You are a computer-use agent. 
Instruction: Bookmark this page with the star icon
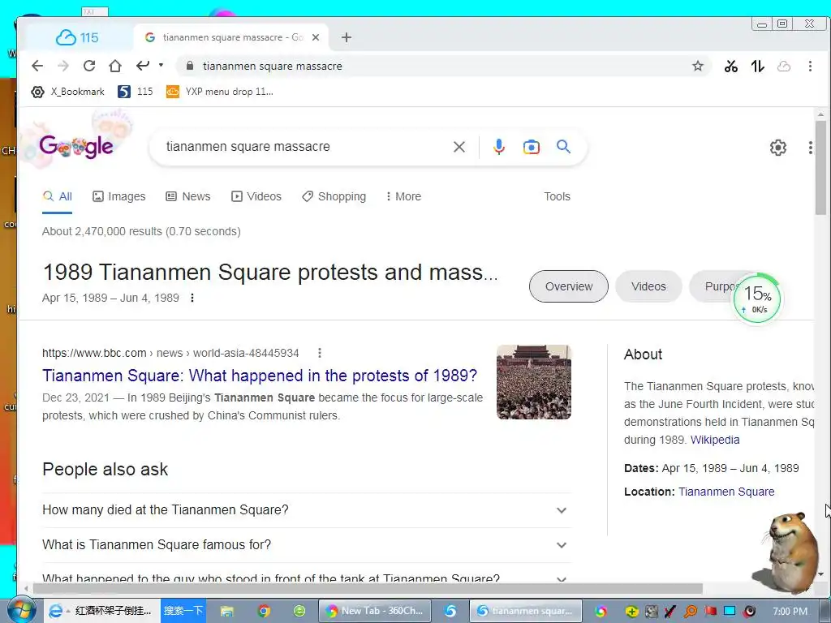pos(697,66)
